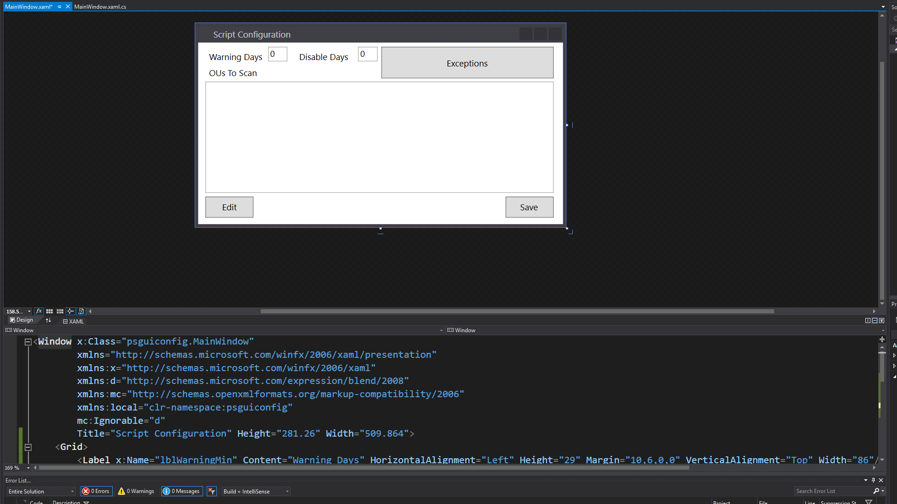
Task: Toggle the 0 Errors filter
Action: point(96,491)
